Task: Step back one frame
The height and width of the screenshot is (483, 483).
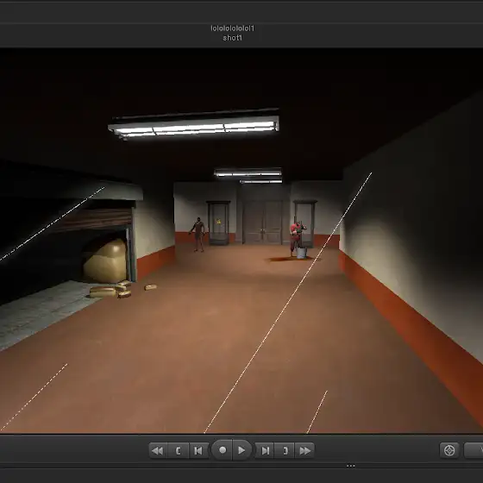Action: pos(198,450)
